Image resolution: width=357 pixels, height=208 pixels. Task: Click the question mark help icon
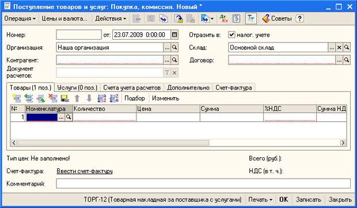tap(299, 18)
